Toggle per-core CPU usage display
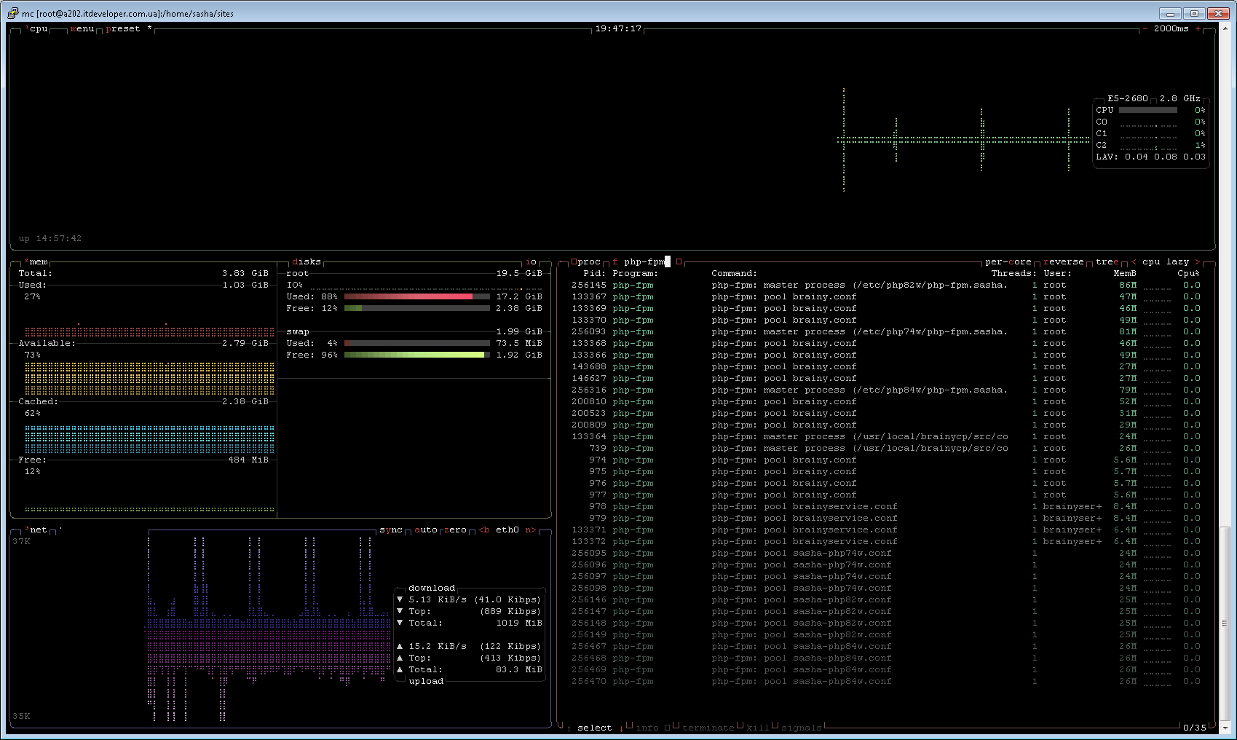Screen dimensions: 1237x740 tap(1008, 262)
